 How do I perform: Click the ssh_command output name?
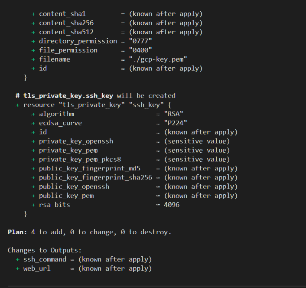point(45,259)
